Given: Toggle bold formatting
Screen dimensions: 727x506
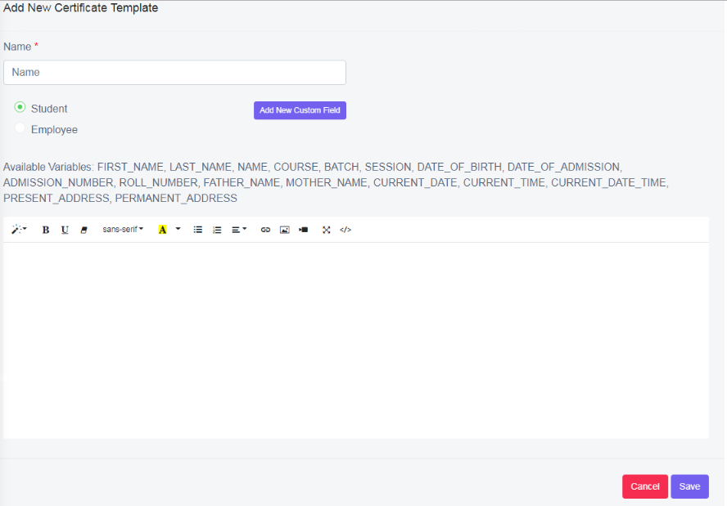Looking at the screenshot, I should [46, 230].
